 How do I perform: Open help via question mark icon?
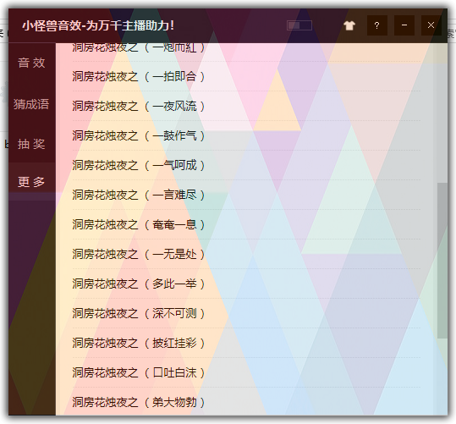pyautogui.click(x=377, y=25)
